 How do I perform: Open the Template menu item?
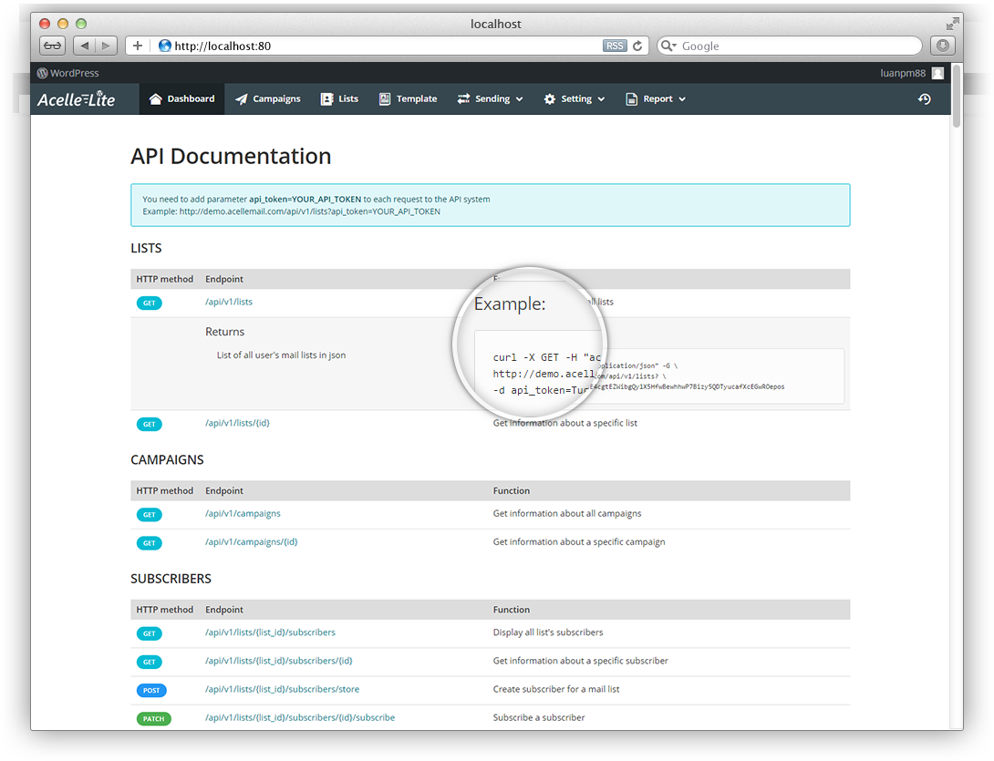pos(409,98)
